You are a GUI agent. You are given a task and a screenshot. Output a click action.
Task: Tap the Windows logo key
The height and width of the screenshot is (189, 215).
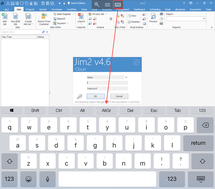(x=12, y=110)
